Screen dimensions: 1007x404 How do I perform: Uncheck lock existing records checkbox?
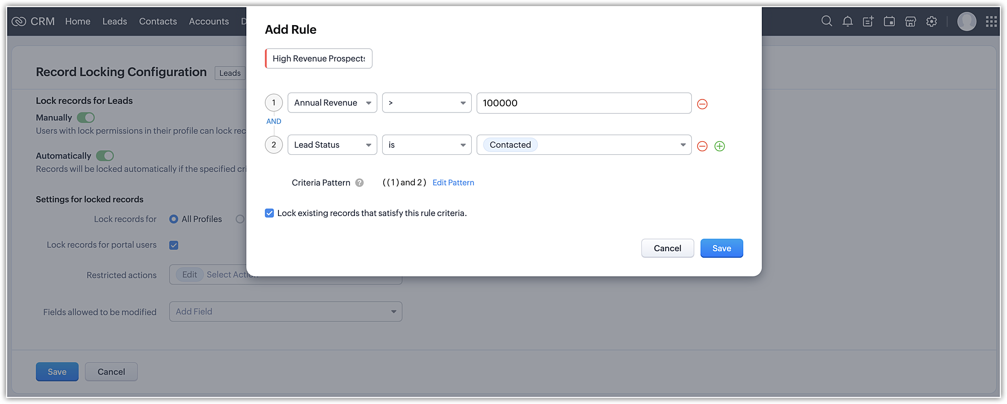pyautogui.click(x=269, y=213)
